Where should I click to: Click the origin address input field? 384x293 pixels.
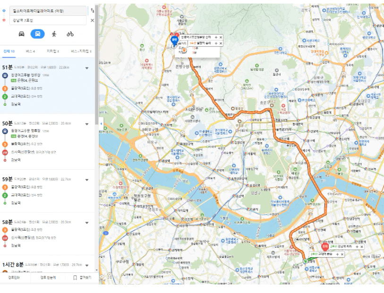[48, 11]
